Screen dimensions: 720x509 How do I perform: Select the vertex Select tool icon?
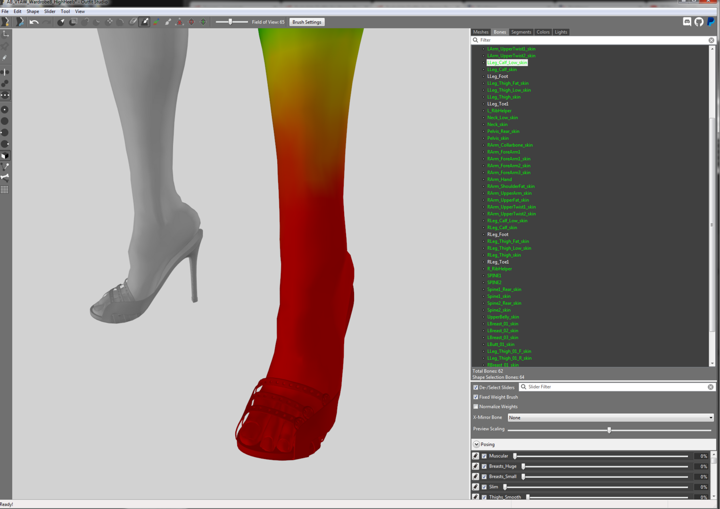[x=61, y=22]
